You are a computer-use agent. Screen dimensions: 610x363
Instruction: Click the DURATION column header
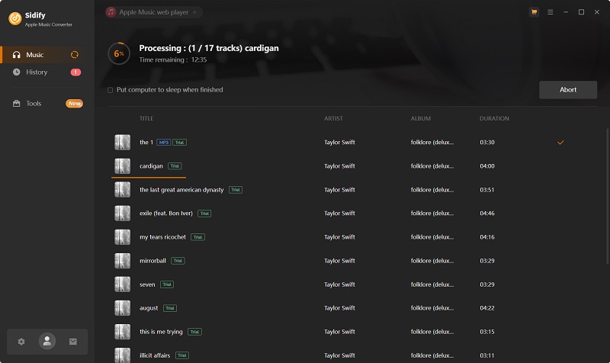pos(494,118)
